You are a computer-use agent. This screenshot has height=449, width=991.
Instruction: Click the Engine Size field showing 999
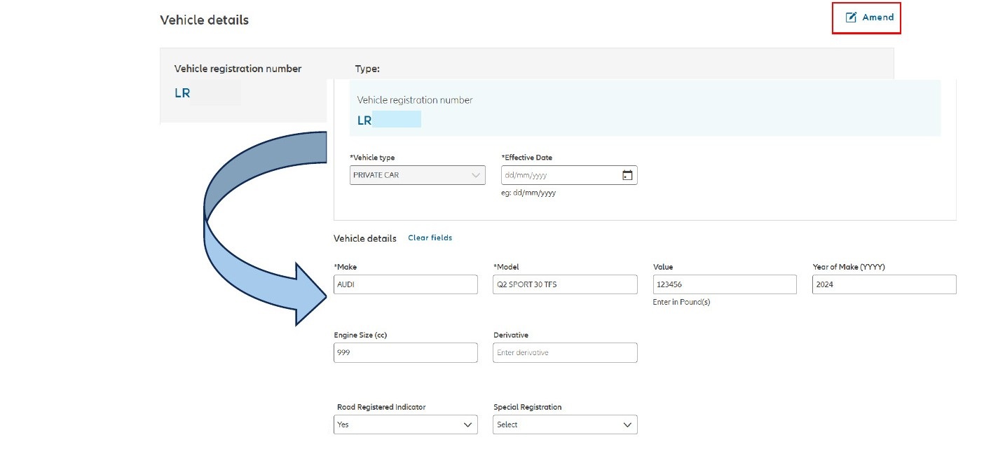[x=406, y=353]
